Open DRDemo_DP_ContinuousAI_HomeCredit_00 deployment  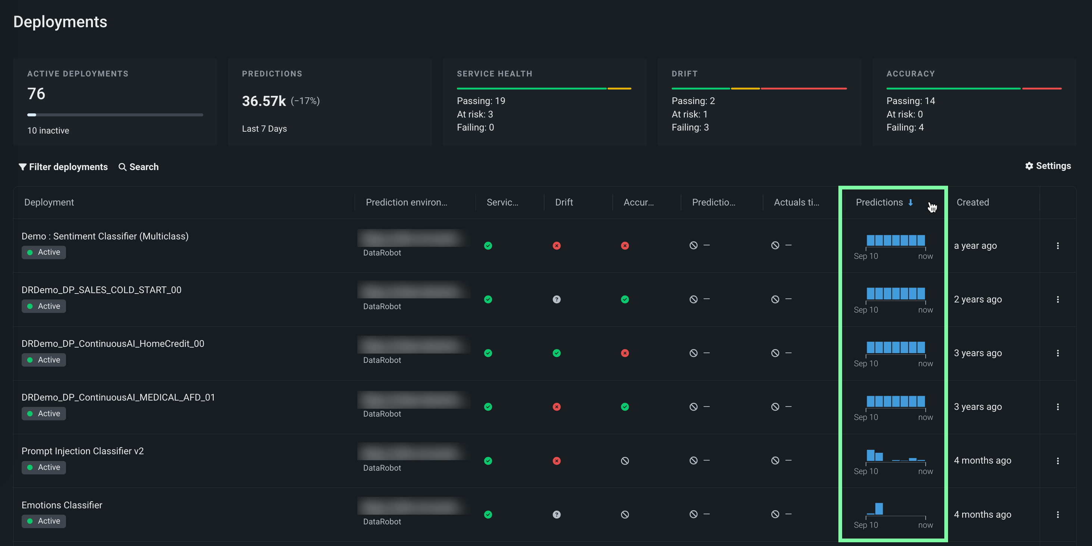(113, 343)
